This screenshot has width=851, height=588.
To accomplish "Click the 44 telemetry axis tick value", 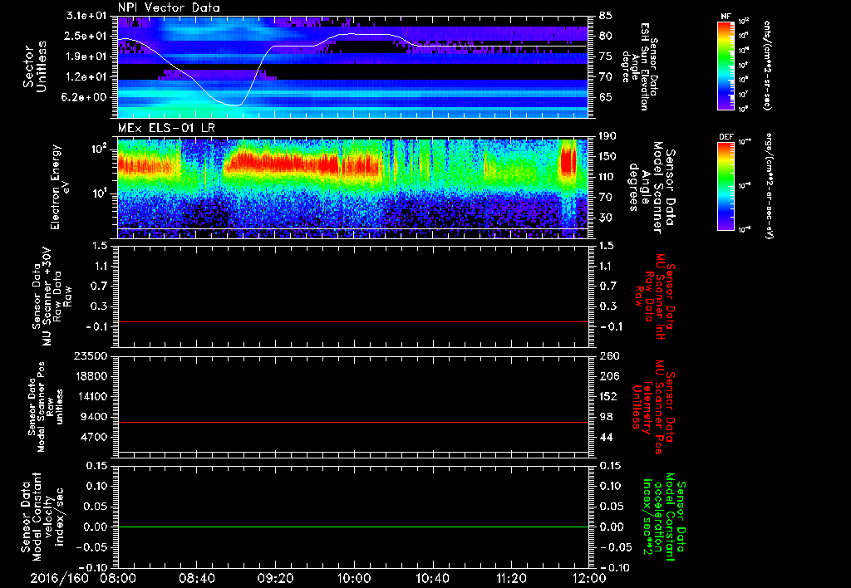I will point(606,437).
